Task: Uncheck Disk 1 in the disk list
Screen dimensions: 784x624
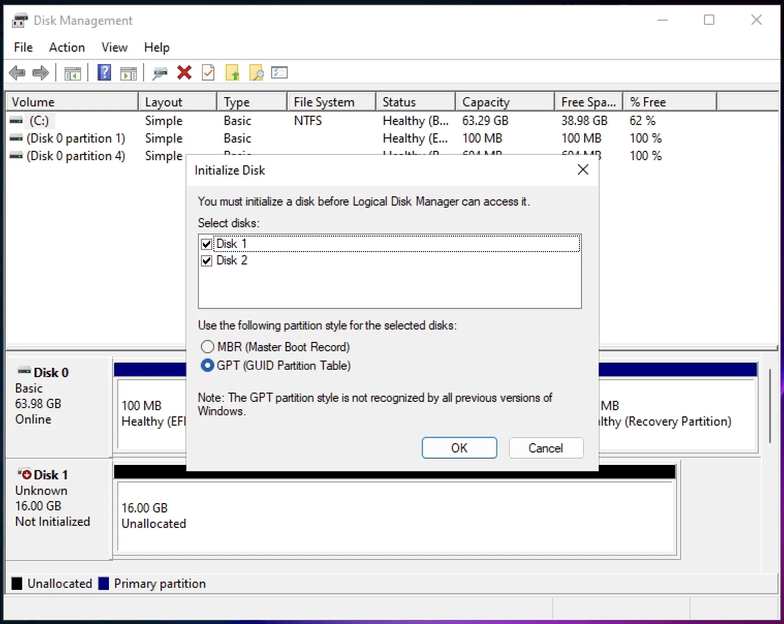Action: [x=206, y=243]
